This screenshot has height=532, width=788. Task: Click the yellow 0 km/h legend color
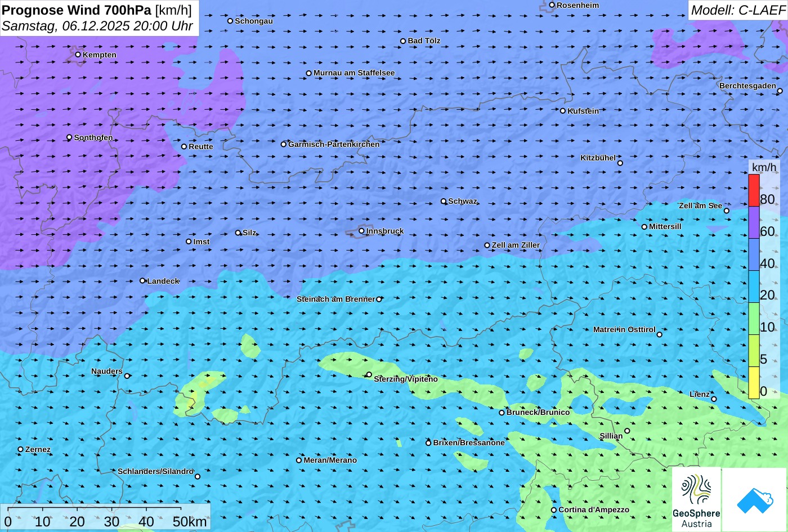[x=754, y=382]
